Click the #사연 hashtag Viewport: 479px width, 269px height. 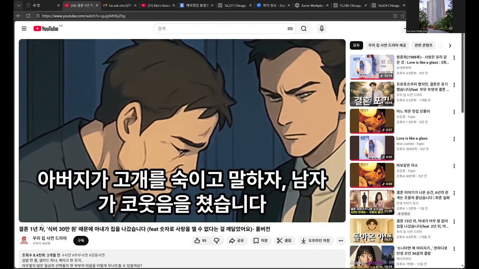[x=67, y=255]
